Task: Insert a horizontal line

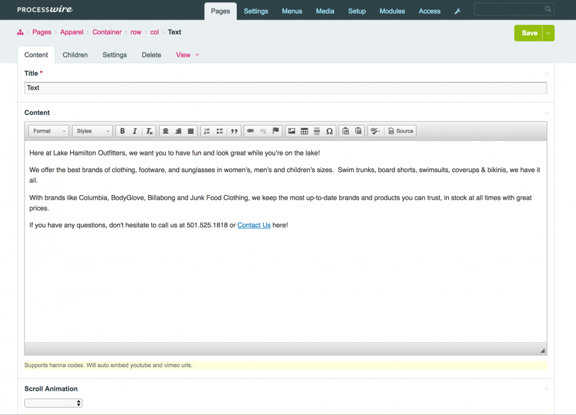Action: pyautogui.click(x=317, y=131)
